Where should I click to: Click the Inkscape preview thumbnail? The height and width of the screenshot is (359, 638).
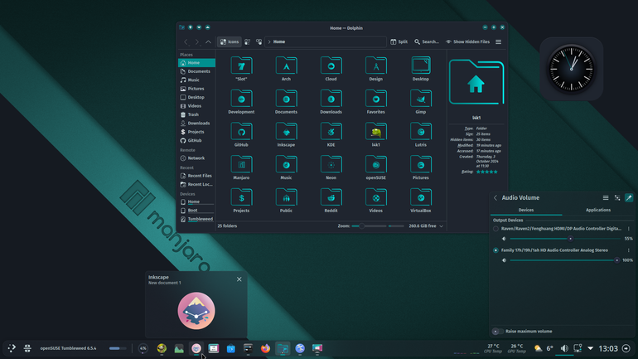pos(196,311)
